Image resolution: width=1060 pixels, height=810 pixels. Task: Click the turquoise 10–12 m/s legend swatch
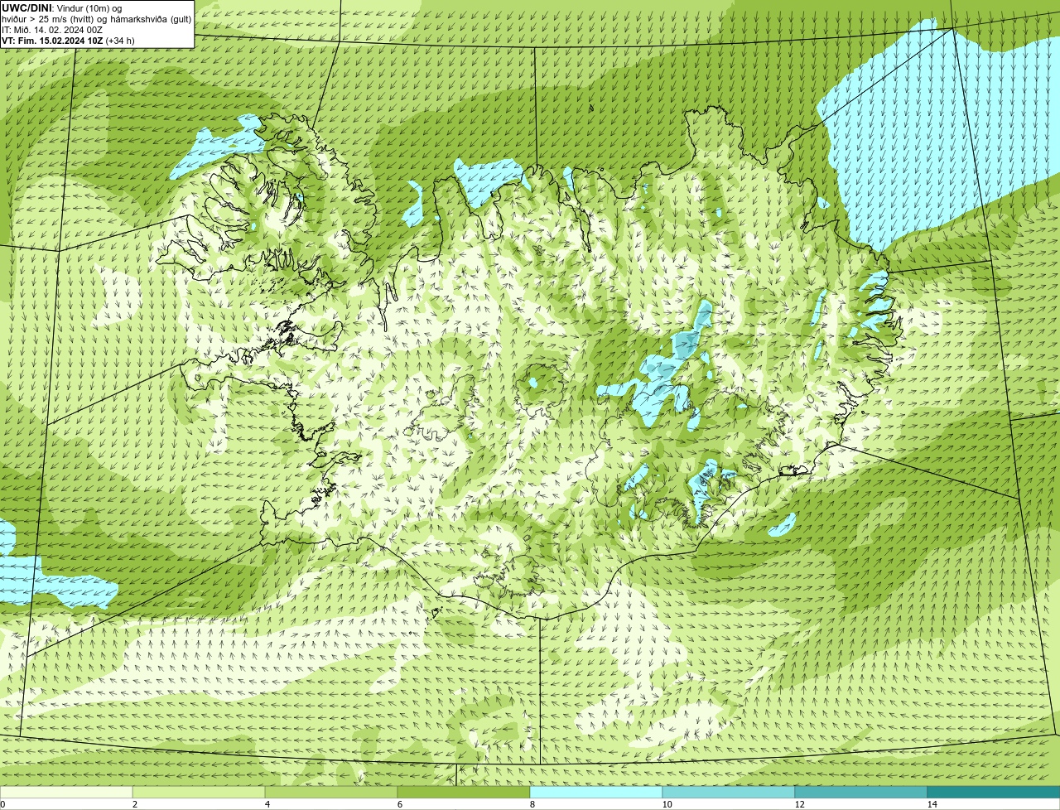729,792
